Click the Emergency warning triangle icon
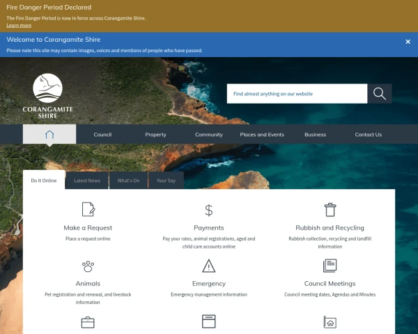 (x=209, y=266)
